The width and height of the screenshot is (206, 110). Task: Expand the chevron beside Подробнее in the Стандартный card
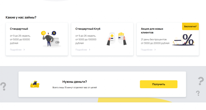24,50
